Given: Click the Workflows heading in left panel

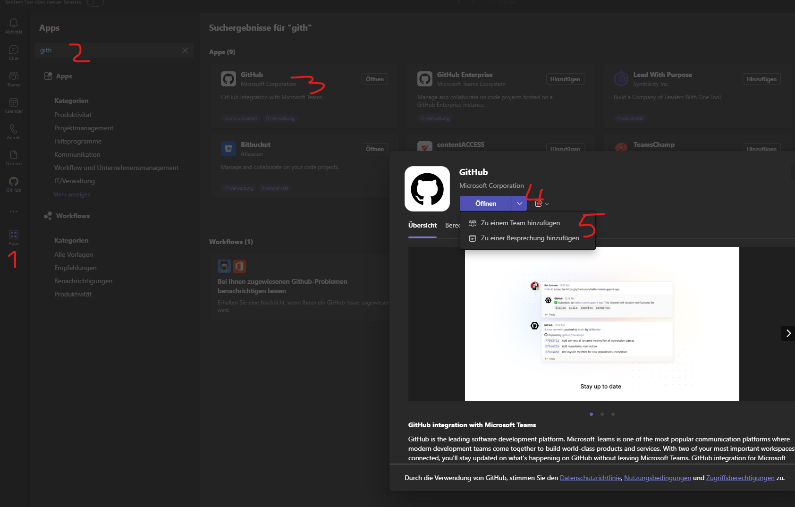Looking at the screenshot, I should point(73,216).
